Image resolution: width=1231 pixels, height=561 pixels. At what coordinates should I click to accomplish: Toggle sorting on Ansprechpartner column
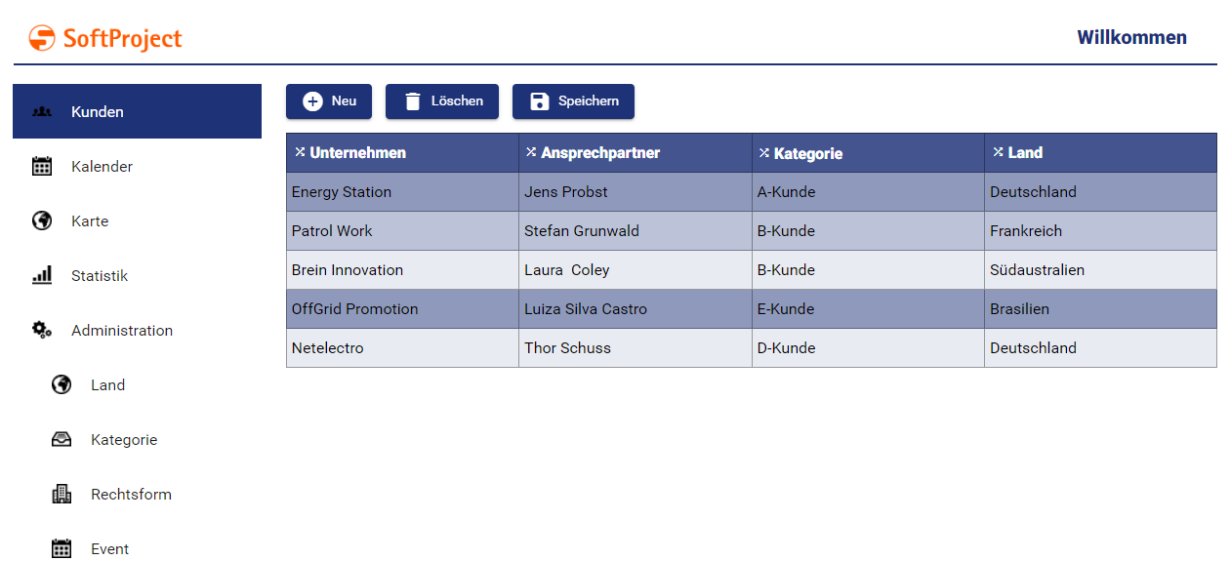coord(531,152)
